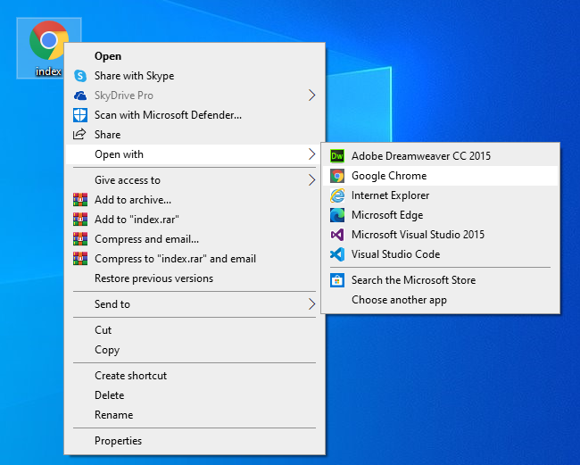Expand the Send to submenu arrow
The image size is (580, 465).
[x=311, y=304]
